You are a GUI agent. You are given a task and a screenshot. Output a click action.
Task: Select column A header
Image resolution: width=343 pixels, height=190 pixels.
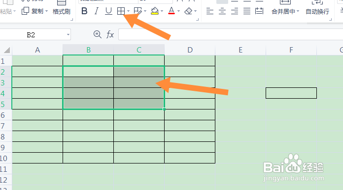tap(37, 50)
